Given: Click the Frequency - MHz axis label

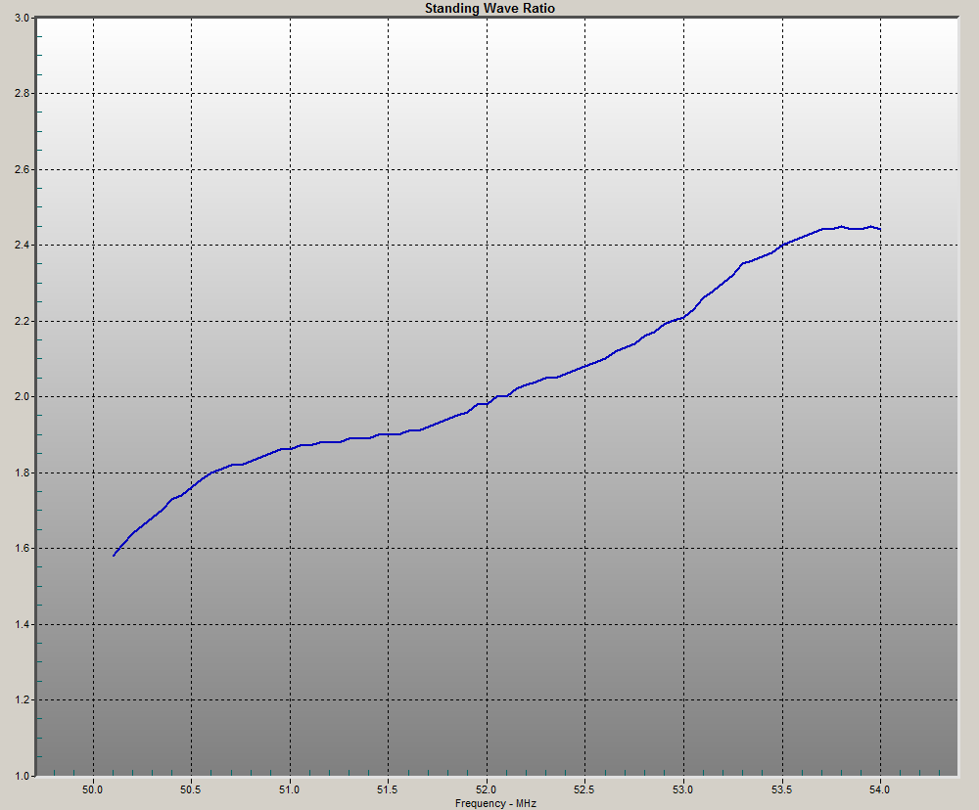Looking at the screenshot, I should tap(495, 803).
